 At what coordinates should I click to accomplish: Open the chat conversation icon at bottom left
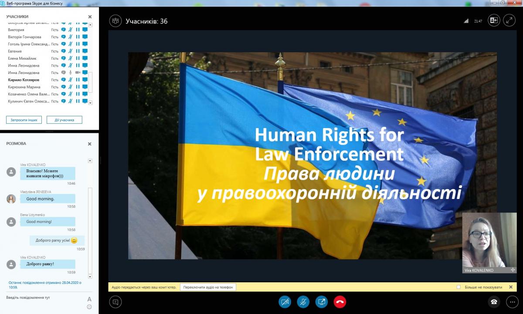tap(115, 301)
